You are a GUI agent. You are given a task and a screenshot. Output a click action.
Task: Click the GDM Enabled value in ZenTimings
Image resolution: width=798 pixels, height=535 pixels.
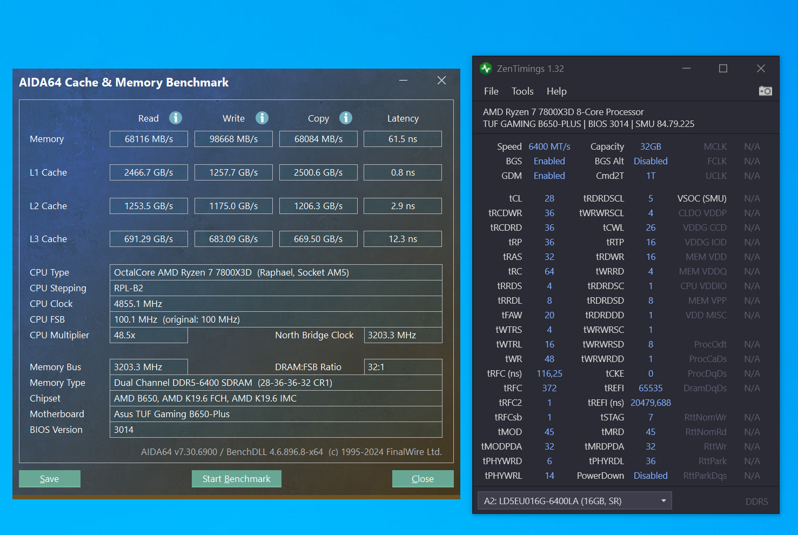tap(549, 176)
